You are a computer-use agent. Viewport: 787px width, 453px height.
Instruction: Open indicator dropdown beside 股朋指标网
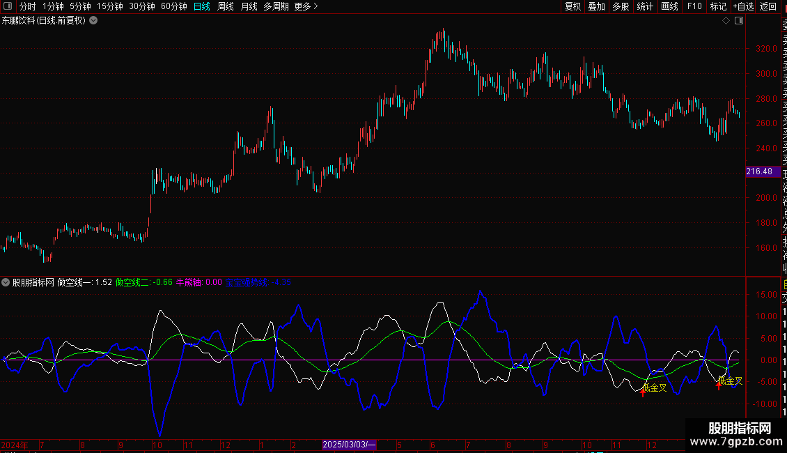click(6, 282)
